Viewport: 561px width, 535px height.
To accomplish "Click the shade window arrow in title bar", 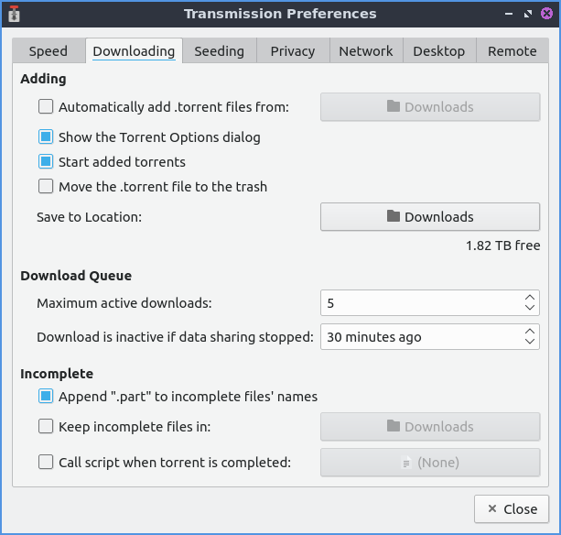I will coord(510,15).
